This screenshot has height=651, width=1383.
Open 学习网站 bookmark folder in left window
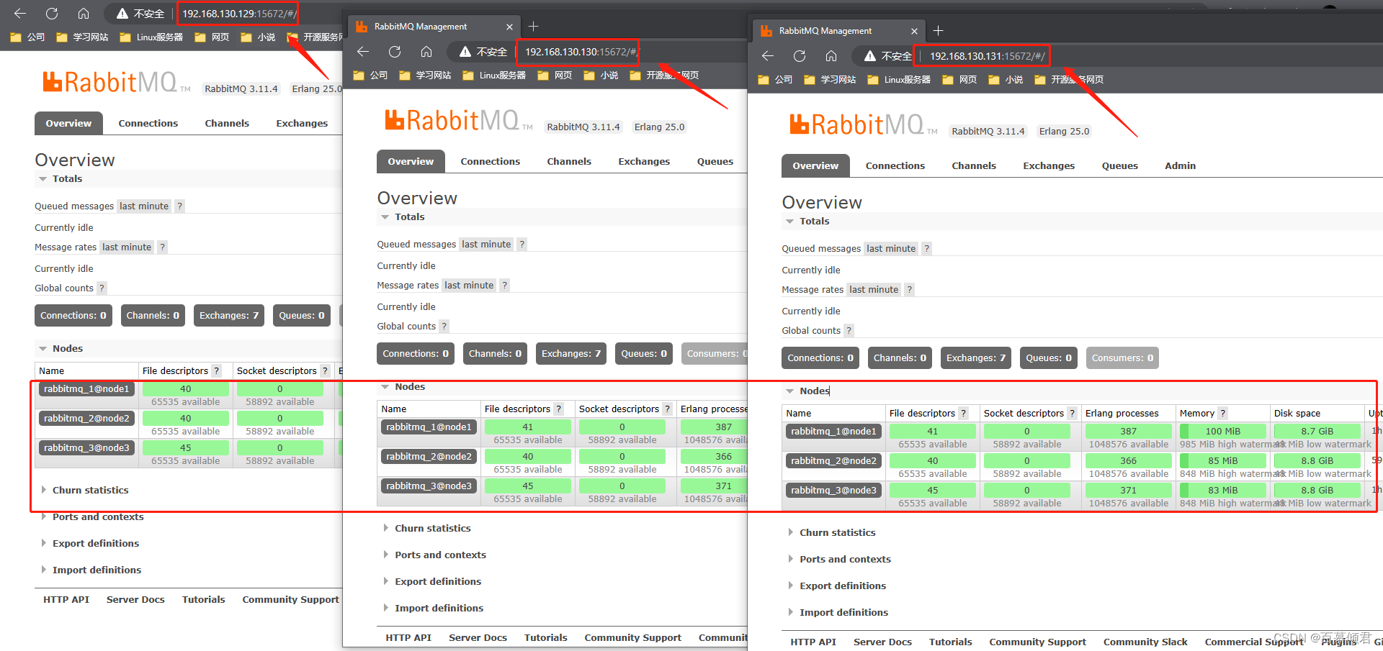pyautogui.click(x=82, y=37)
